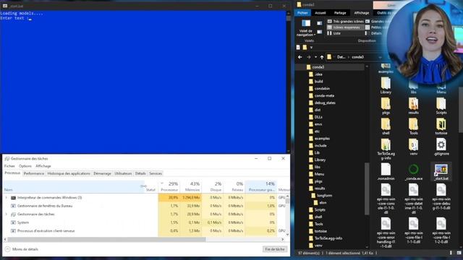Open Partage tab in Explorer ribbon

(x=340, y=13)
